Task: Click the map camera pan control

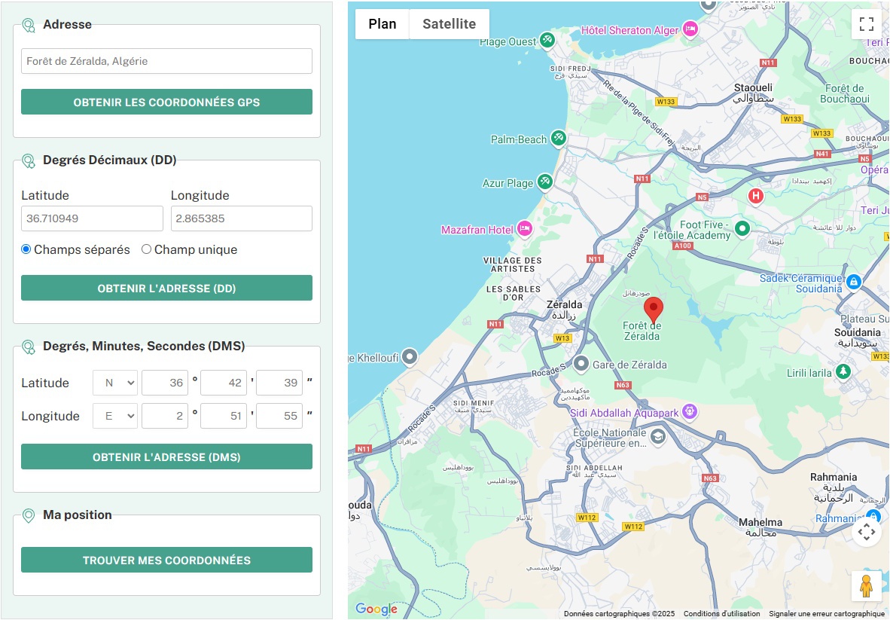Action: point(866,533)
